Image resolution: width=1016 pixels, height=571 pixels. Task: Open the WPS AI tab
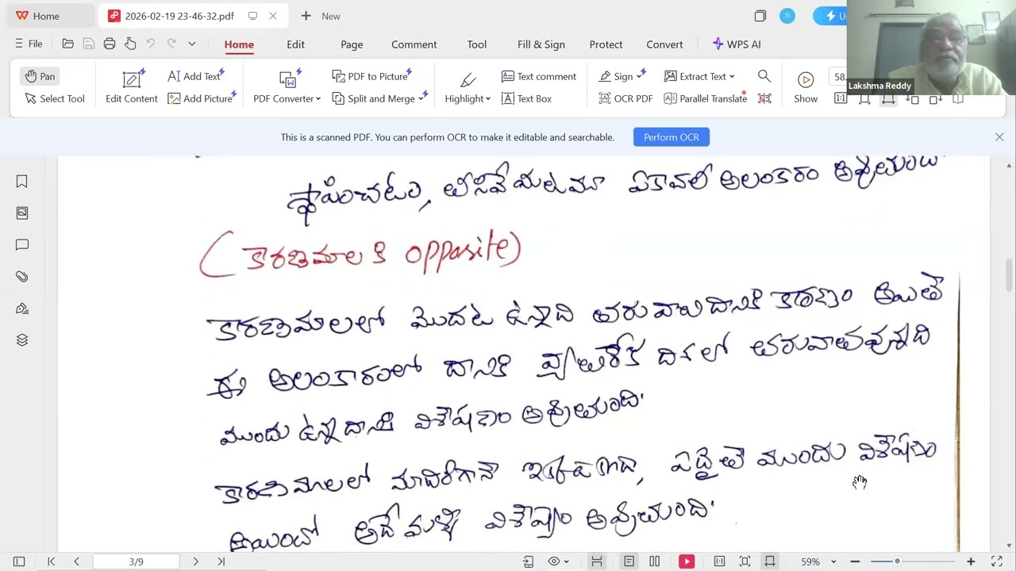tap(737, 44)
